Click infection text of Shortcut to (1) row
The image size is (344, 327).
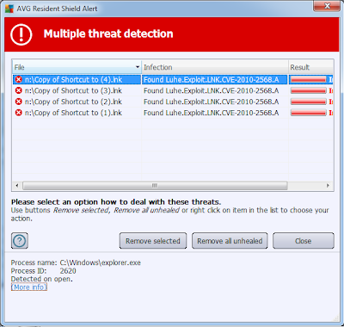212,113
